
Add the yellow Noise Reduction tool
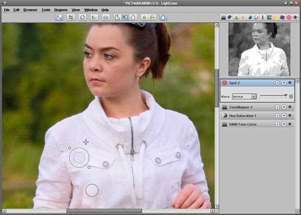276,18
